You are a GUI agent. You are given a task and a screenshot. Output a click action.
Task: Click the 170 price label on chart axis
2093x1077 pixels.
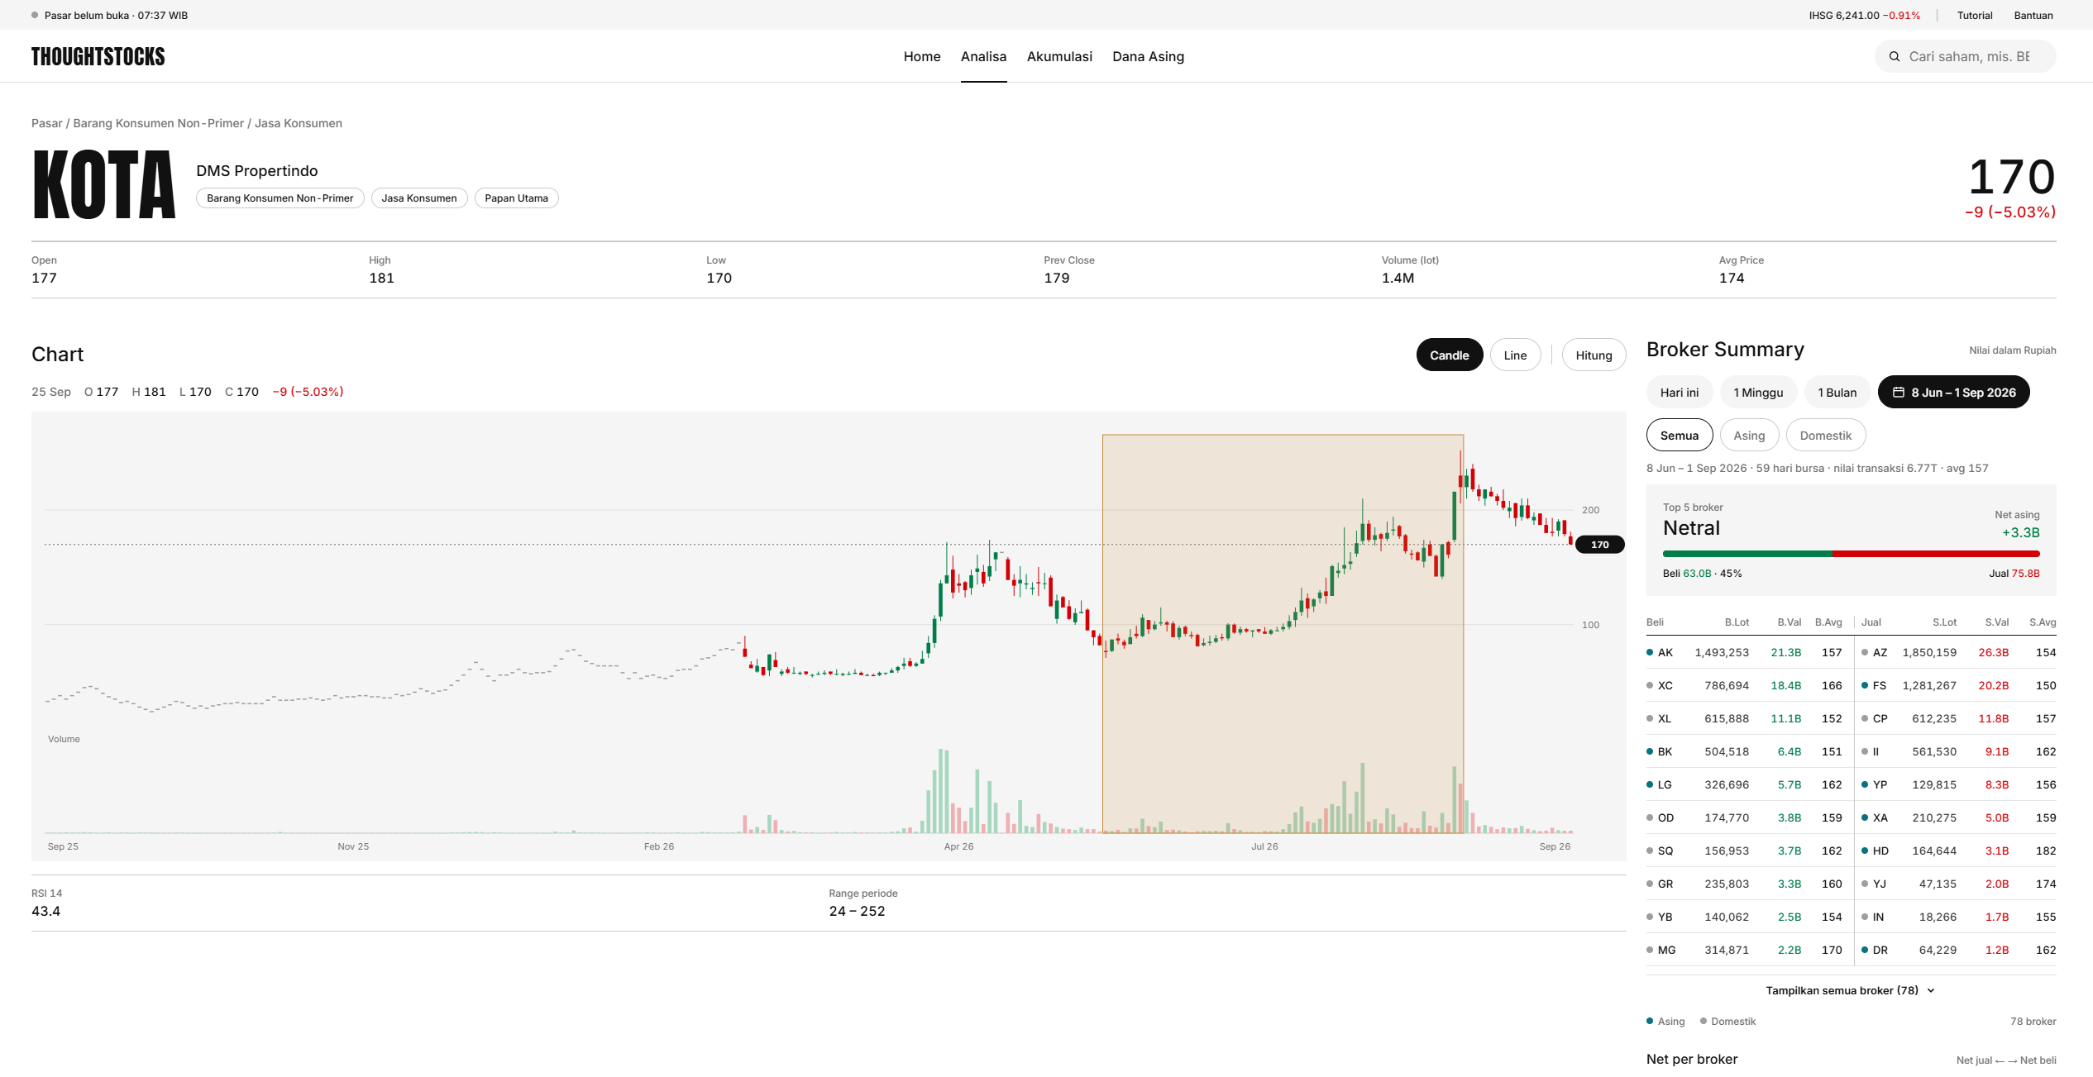[1600, 545]
